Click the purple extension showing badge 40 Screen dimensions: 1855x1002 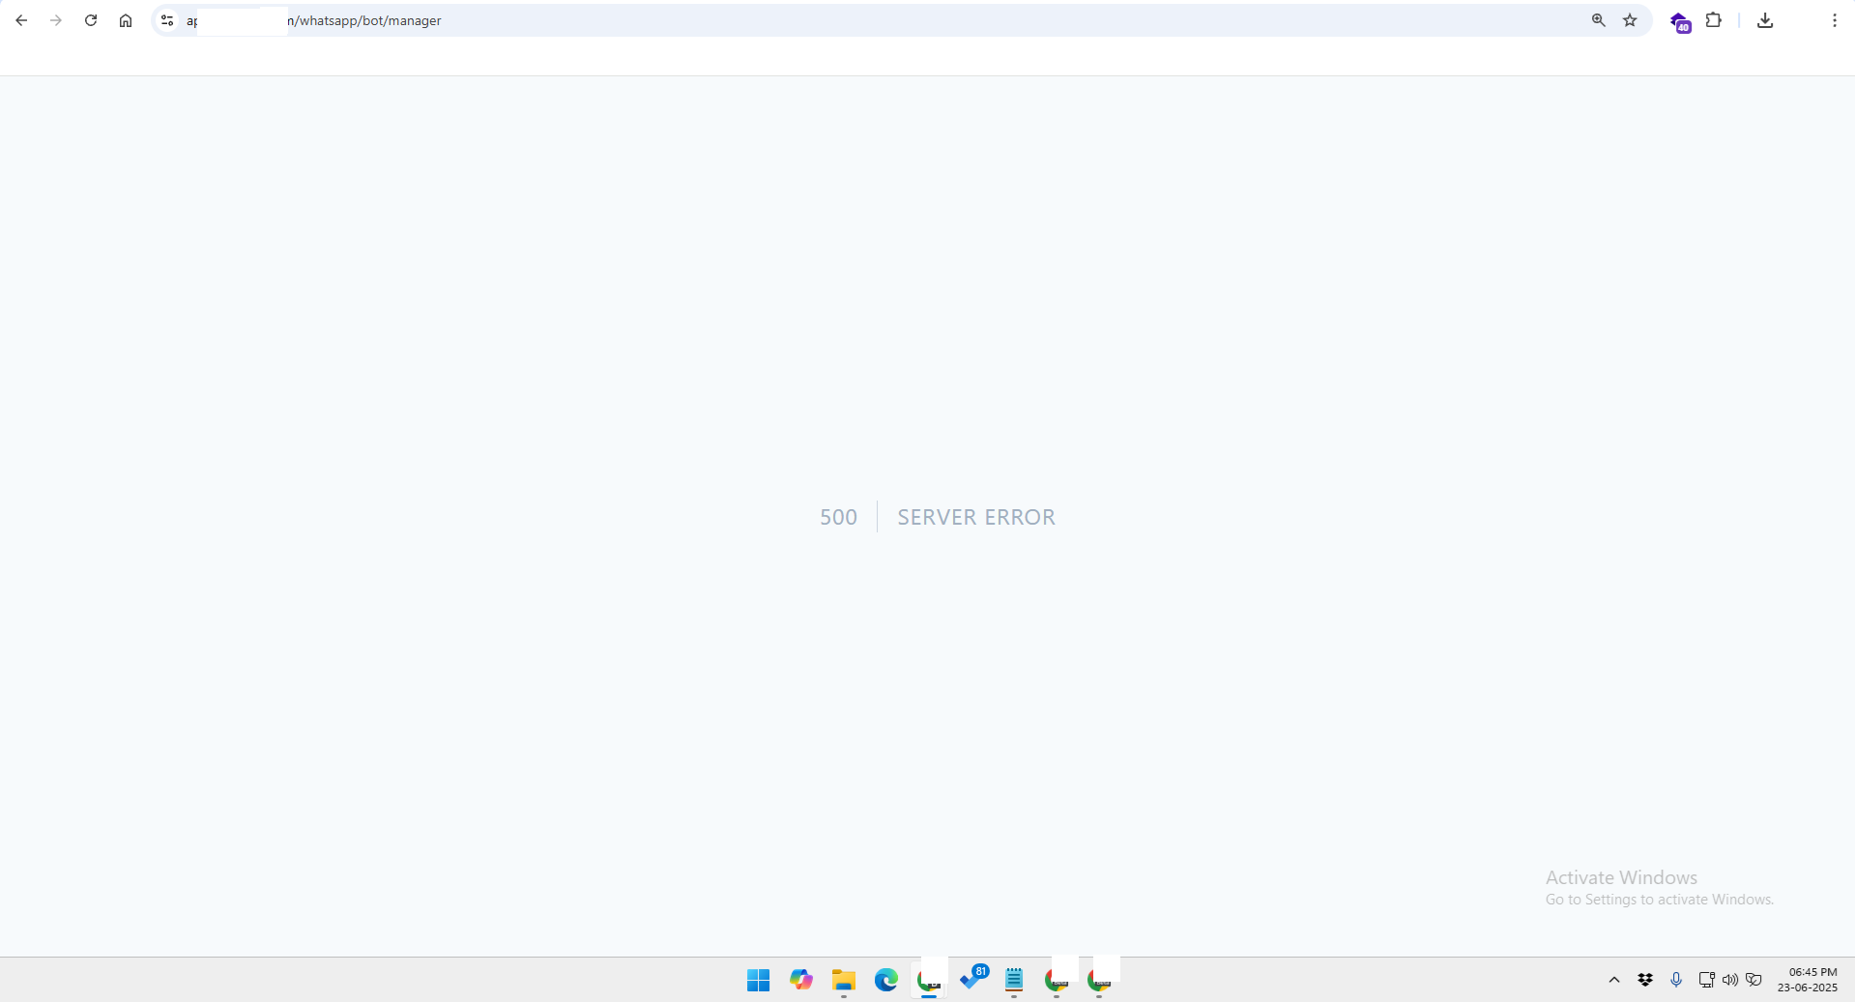point(1681,22)
